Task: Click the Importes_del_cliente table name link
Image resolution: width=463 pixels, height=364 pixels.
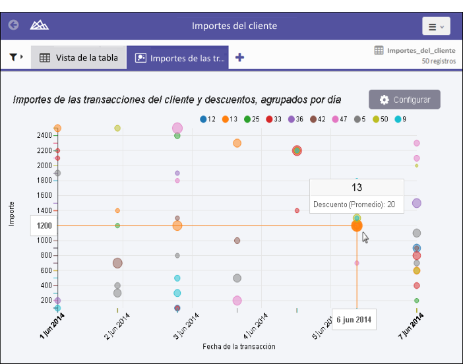Action: point(421,51)
